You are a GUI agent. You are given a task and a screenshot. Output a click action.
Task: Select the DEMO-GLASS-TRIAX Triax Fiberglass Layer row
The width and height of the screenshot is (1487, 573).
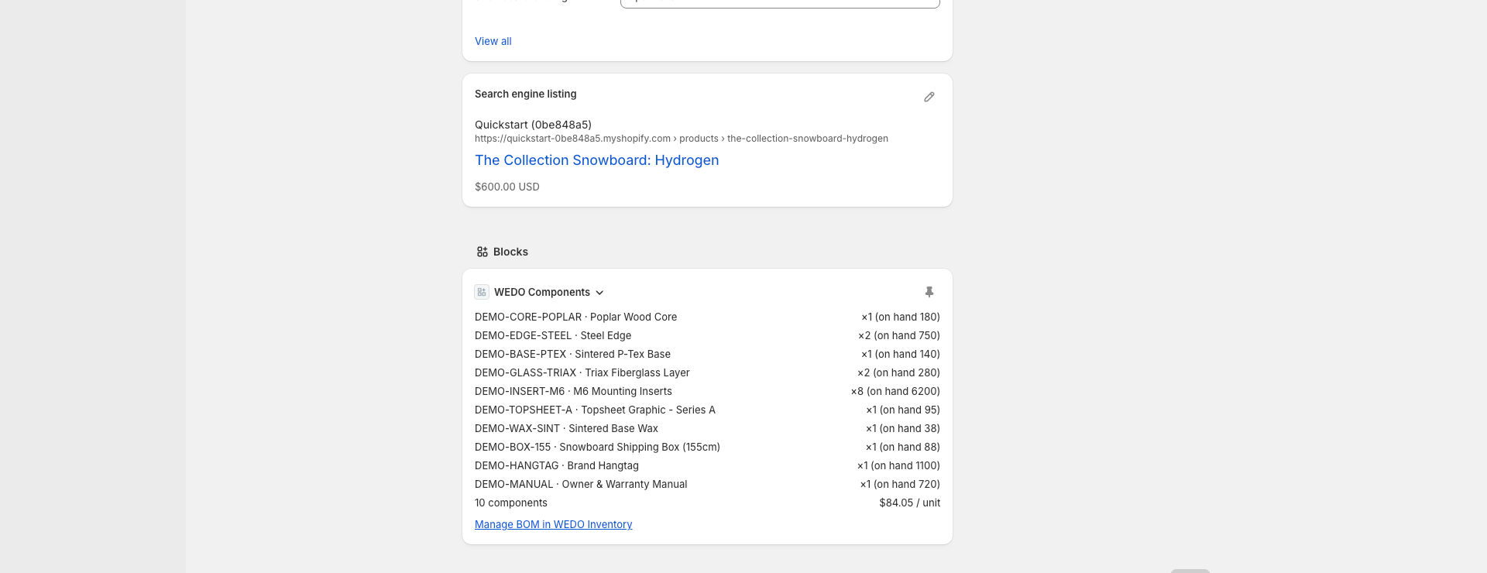point(707,372)
